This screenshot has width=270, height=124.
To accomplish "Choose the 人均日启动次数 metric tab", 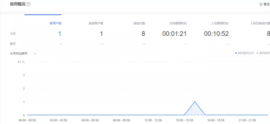I will pyautogui.click(x=260, y=23).
